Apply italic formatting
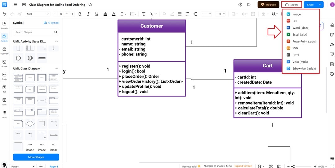The width and height of the screenshot is (335, 168). click(x=88, y=14)
